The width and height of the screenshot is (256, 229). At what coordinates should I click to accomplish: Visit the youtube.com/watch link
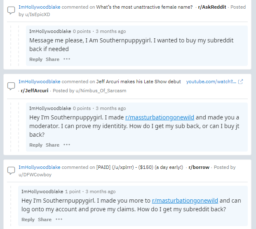tap(211, 82)
